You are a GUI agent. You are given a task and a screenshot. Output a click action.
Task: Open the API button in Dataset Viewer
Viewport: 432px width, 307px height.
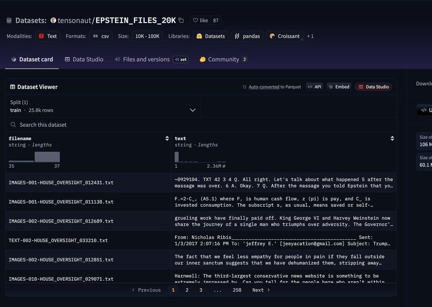click(314, 87)
